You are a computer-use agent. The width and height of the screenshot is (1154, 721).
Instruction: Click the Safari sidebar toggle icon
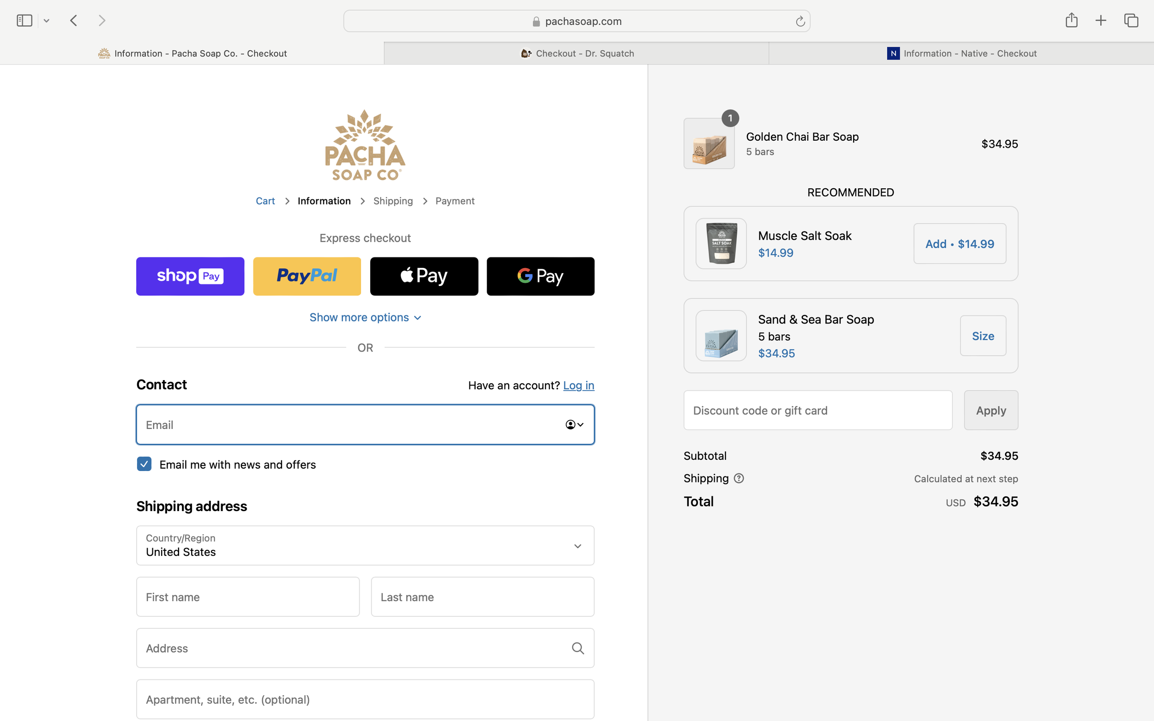(x=24, y=20)
